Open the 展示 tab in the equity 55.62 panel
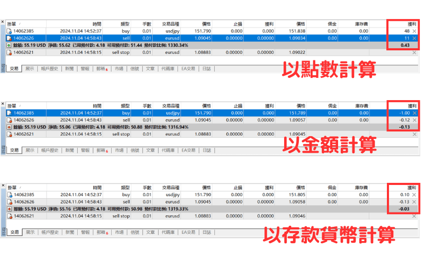424x265 pixels. (x=30, y=69)
